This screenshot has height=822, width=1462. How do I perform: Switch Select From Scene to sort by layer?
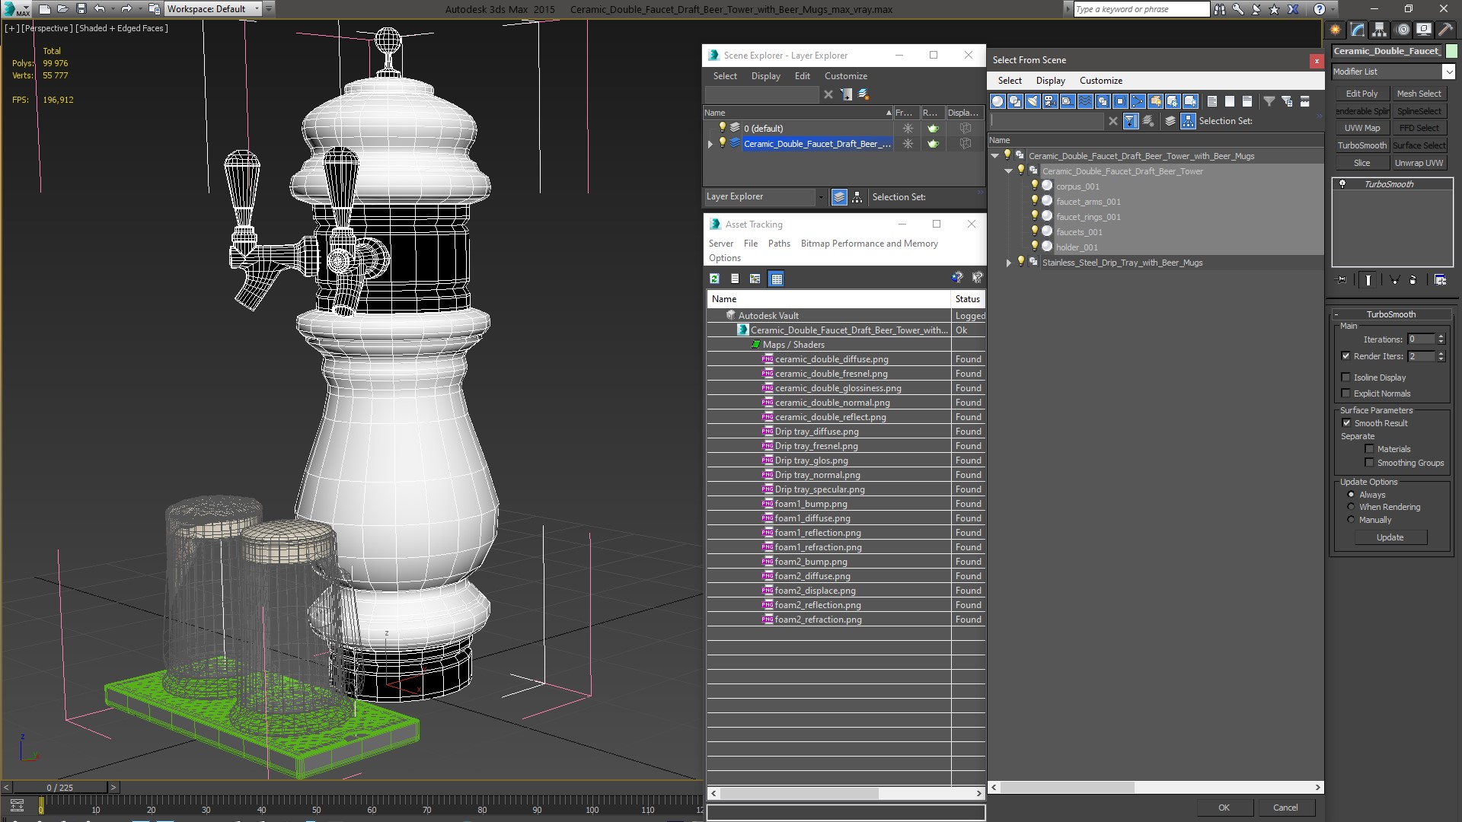(x=1170, y=121)
